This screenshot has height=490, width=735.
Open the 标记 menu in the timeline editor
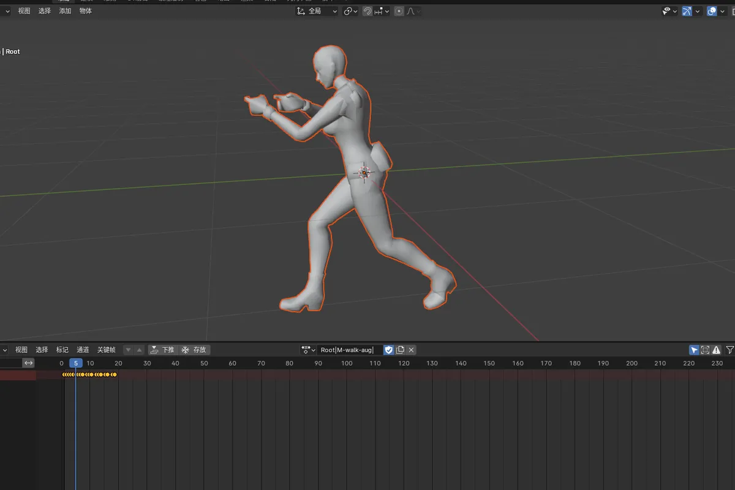(x=62, y=350)
